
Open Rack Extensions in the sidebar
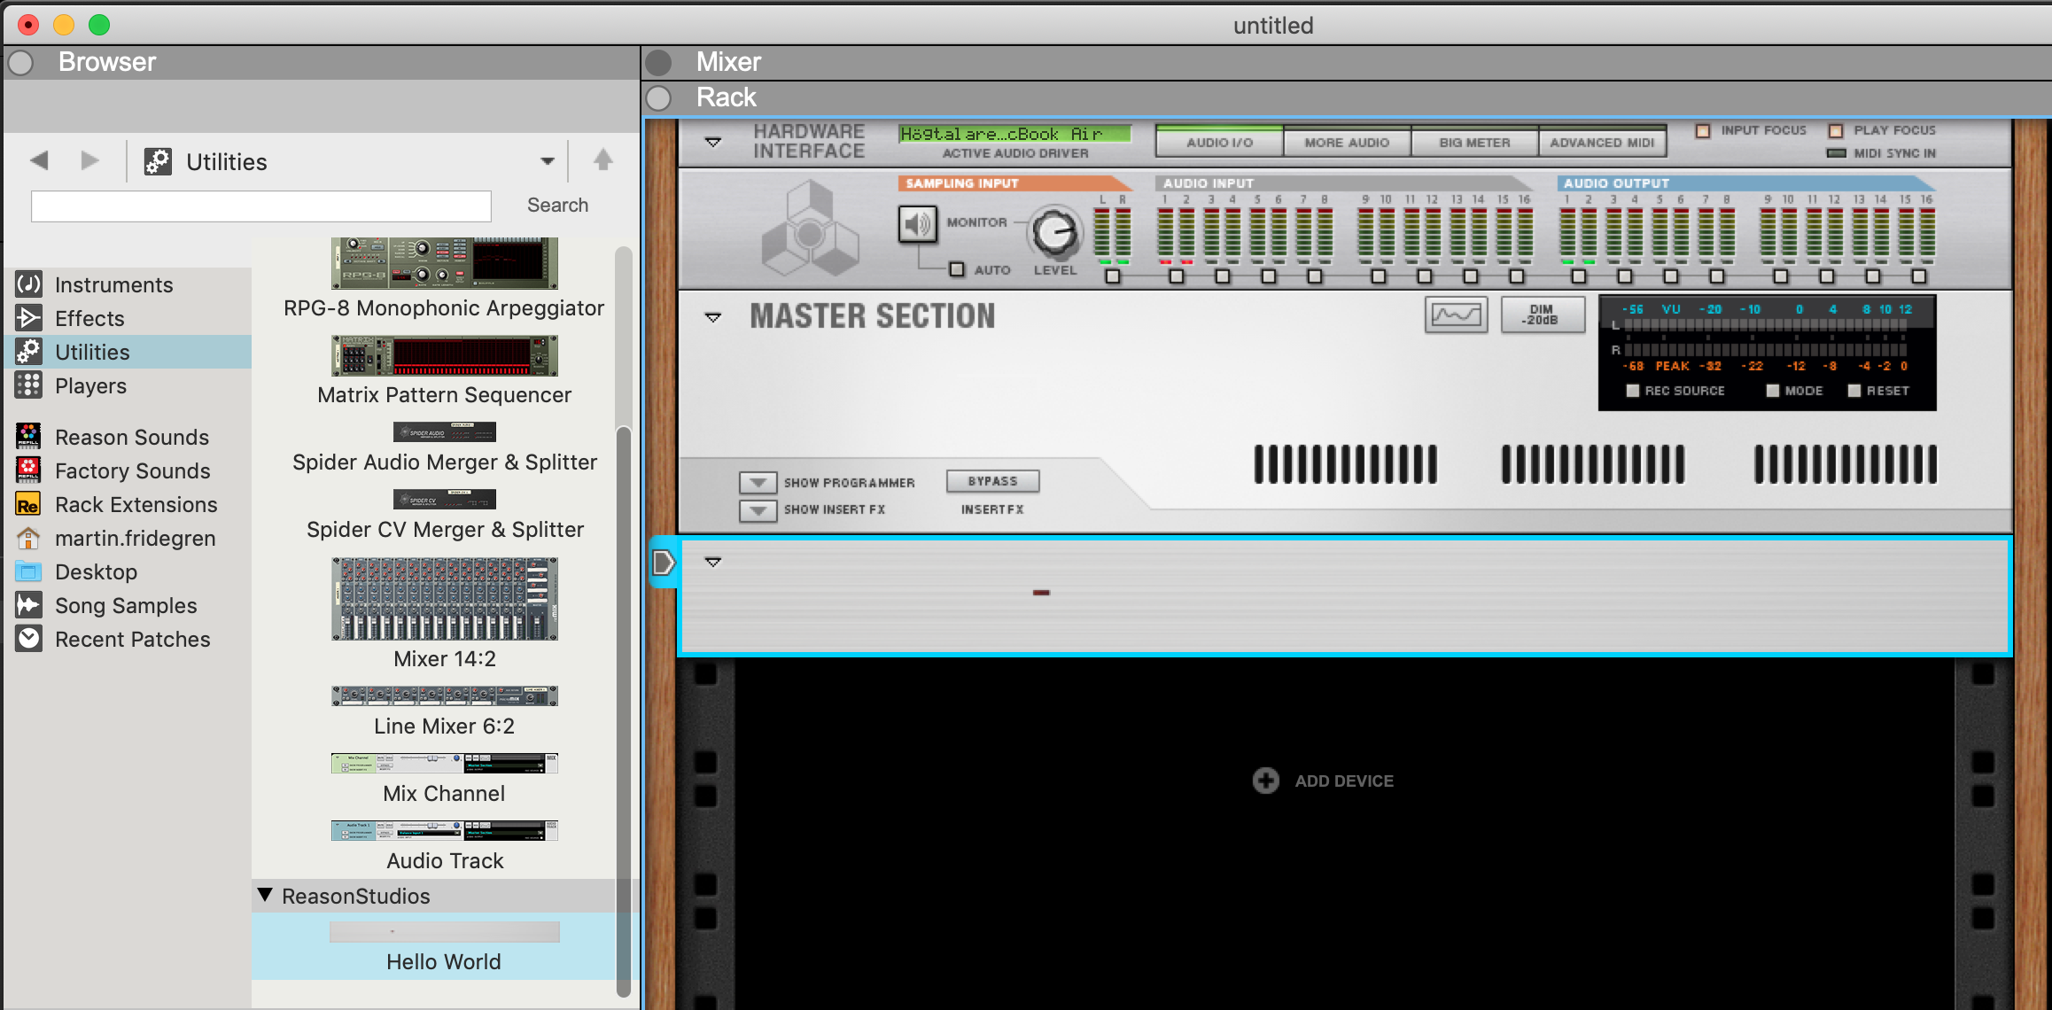point(136,505)
